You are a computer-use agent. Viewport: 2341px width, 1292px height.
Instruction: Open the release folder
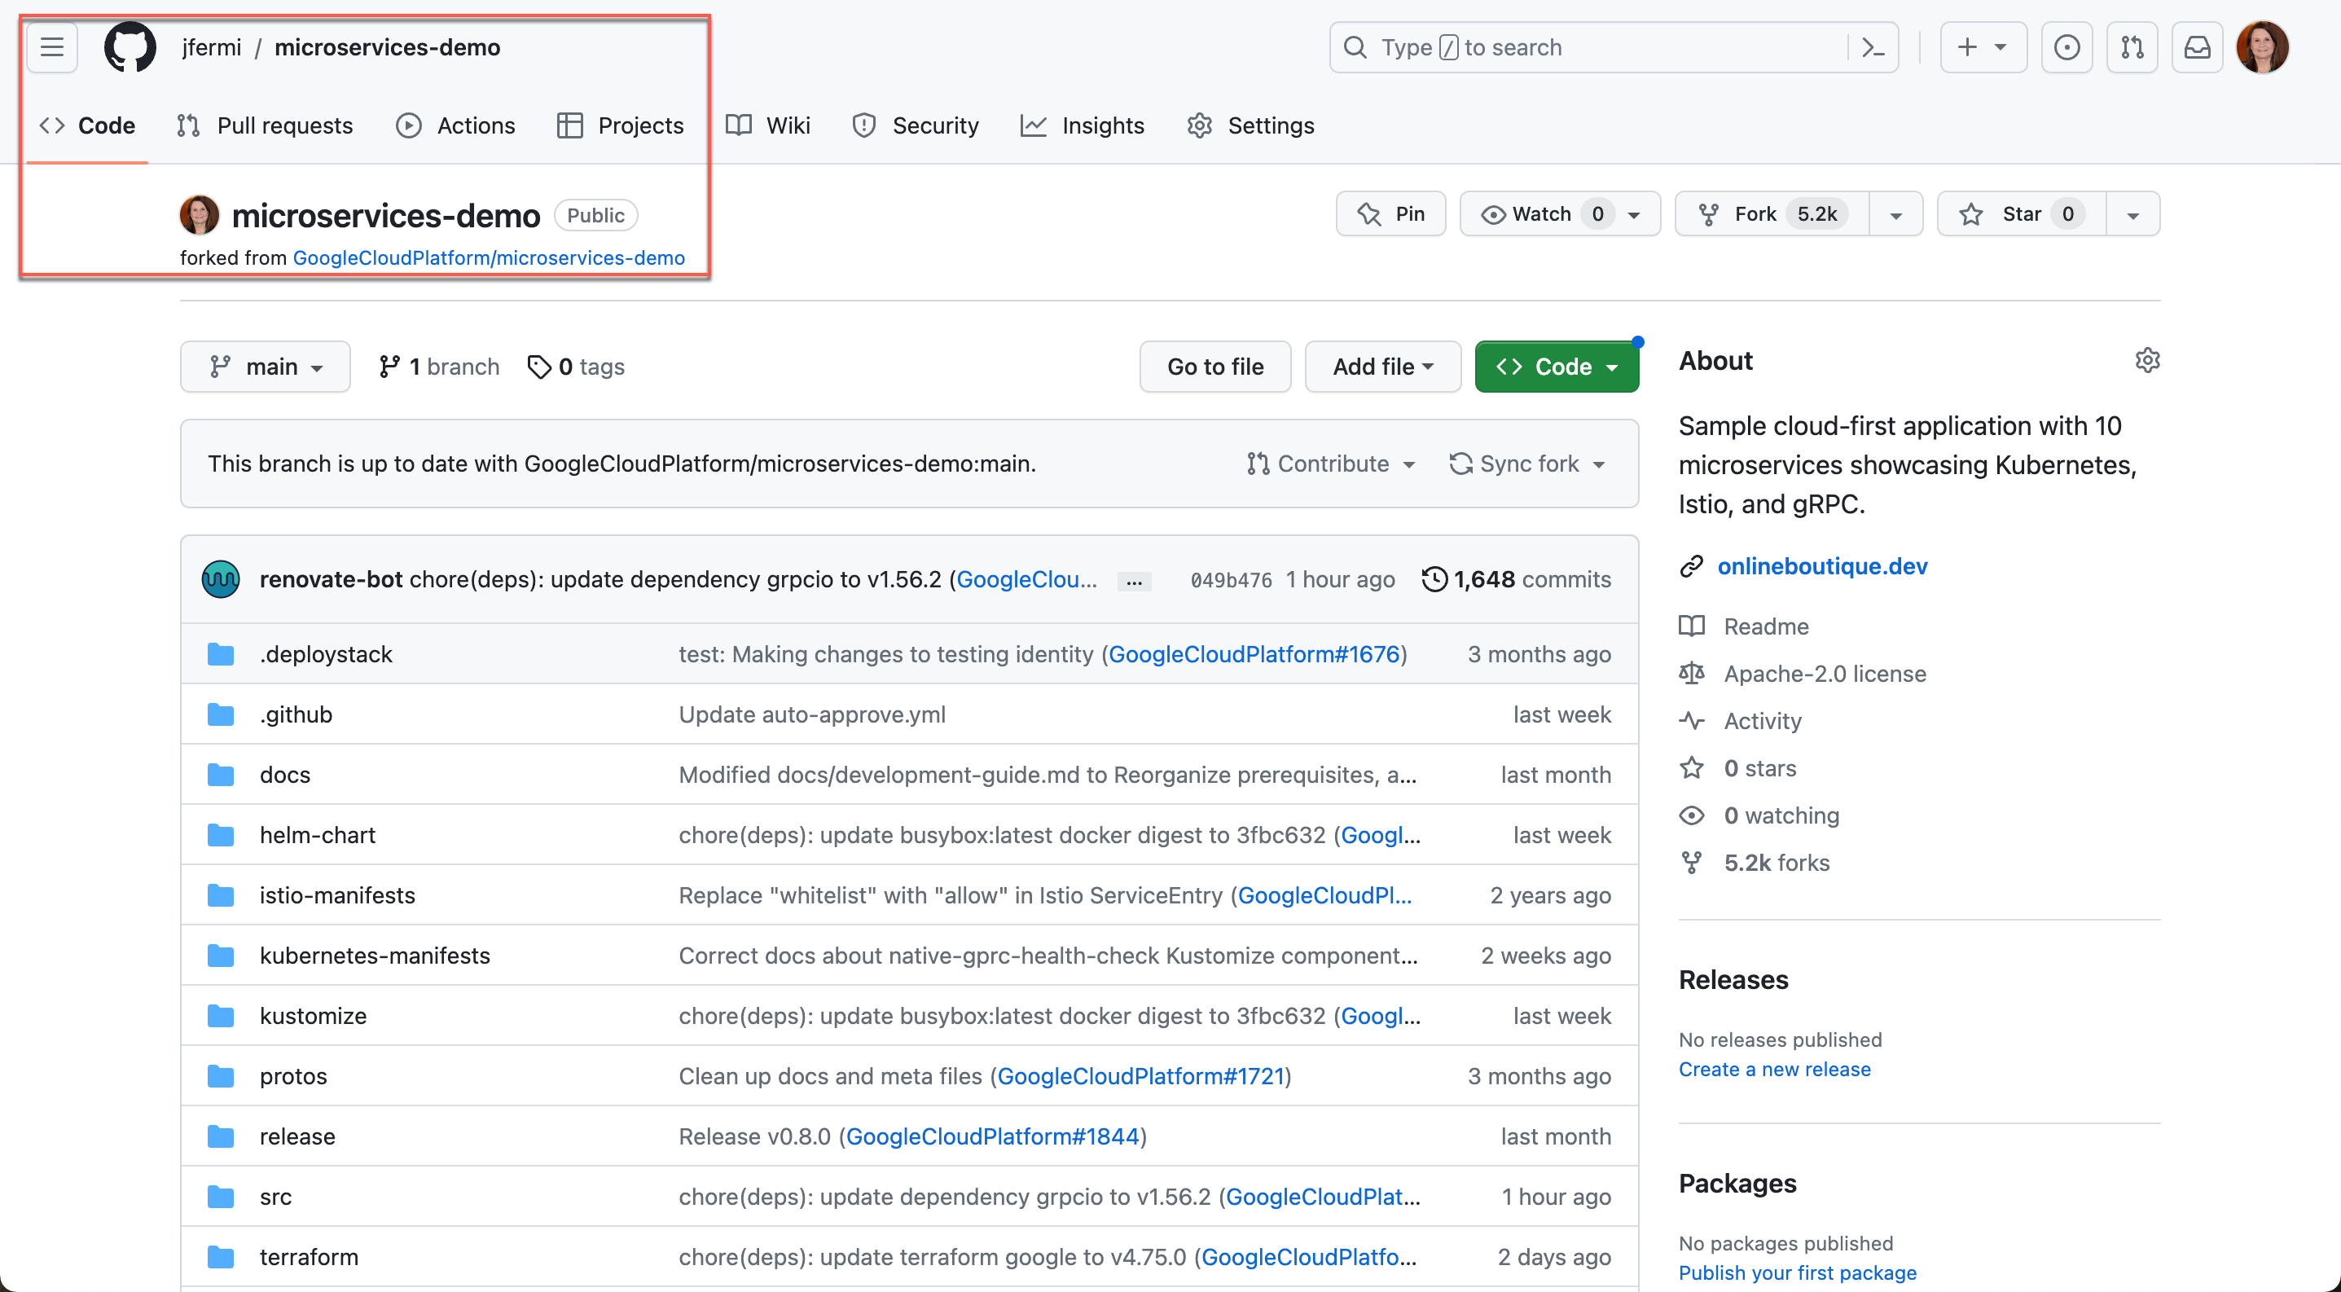coord(297,1136)
